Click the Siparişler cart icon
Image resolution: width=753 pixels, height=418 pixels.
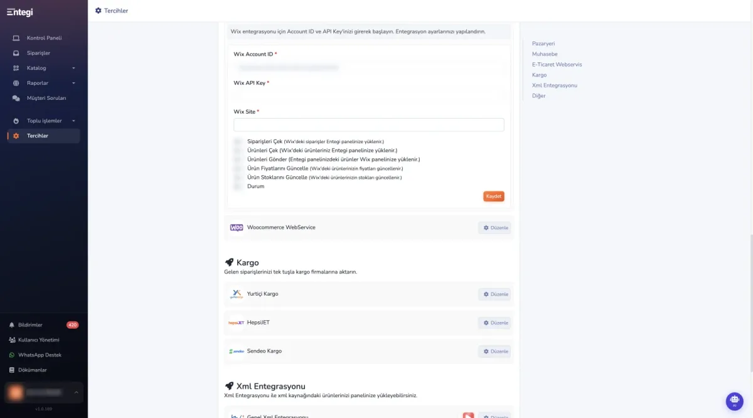click(16, 53)
